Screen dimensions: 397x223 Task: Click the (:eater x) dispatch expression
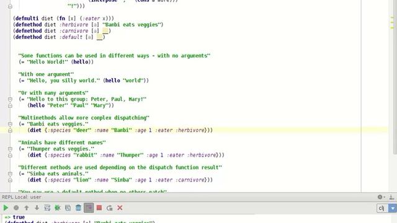(x=96, y=19)
